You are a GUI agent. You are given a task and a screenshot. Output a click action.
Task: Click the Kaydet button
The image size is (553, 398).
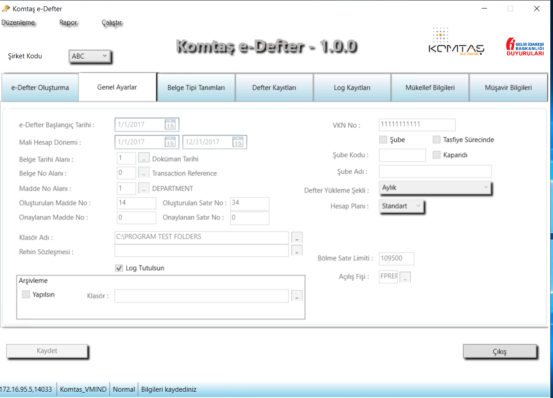(x=47, y=351)
